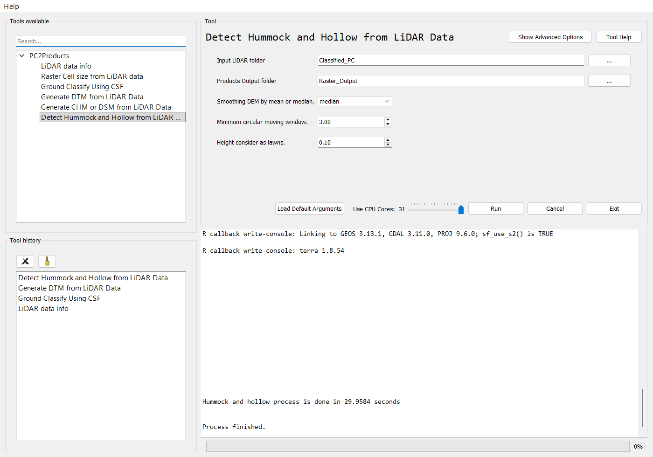653x457 pixels.
Task: Select Raster Cell size from LiDAR data
Action: coord(92,76)
